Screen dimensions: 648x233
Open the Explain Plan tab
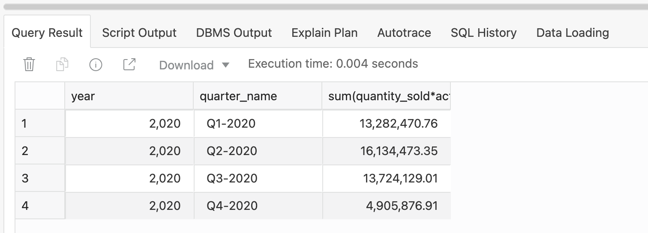[324, 33]
